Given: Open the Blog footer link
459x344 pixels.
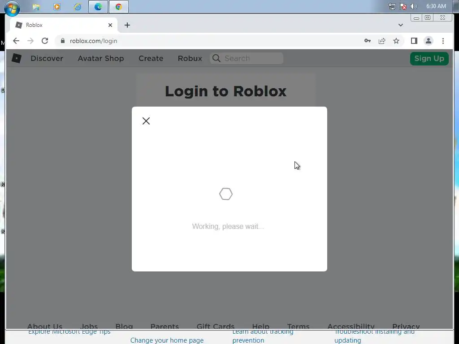Looking at the screenshot, I should (124, 326).
